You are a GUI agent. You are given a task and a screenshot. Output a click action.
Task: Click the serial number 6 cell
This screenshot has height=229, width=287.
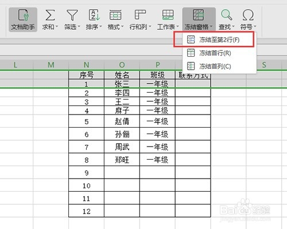tap(87, 134)
